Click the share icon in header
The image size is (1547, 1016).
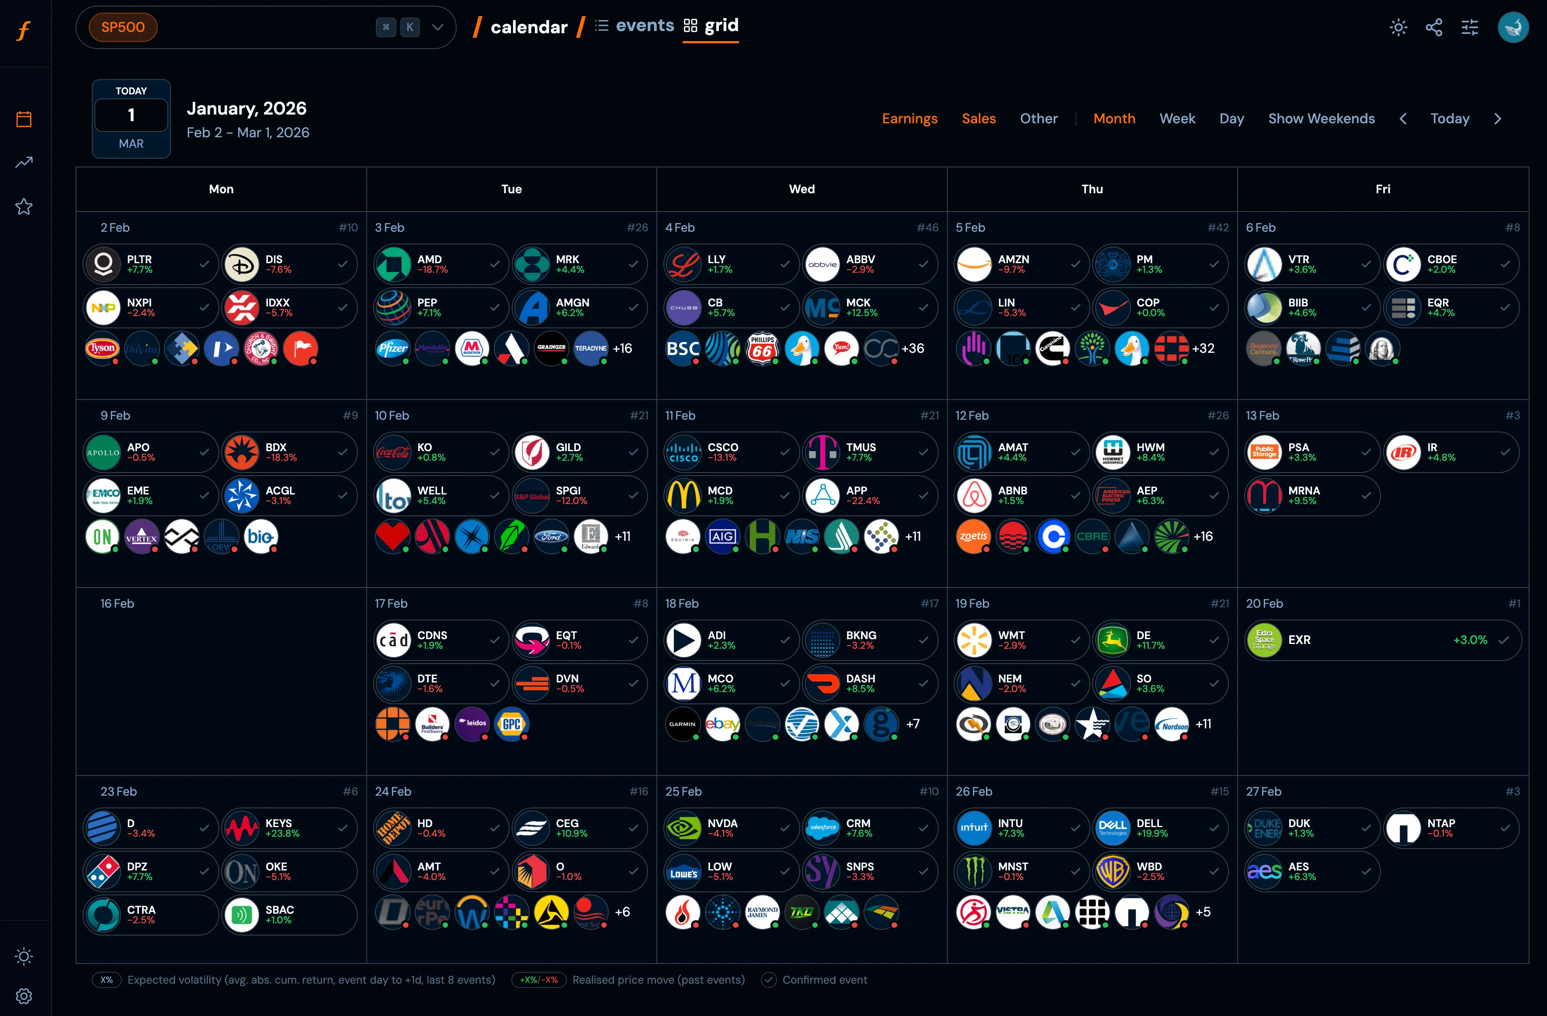[1434, 27]
